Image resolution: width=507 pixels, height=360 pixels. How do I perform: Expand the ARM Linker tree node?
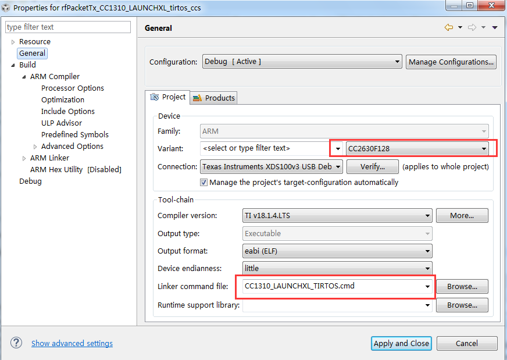pyautogui.click(x=24, y=158)
